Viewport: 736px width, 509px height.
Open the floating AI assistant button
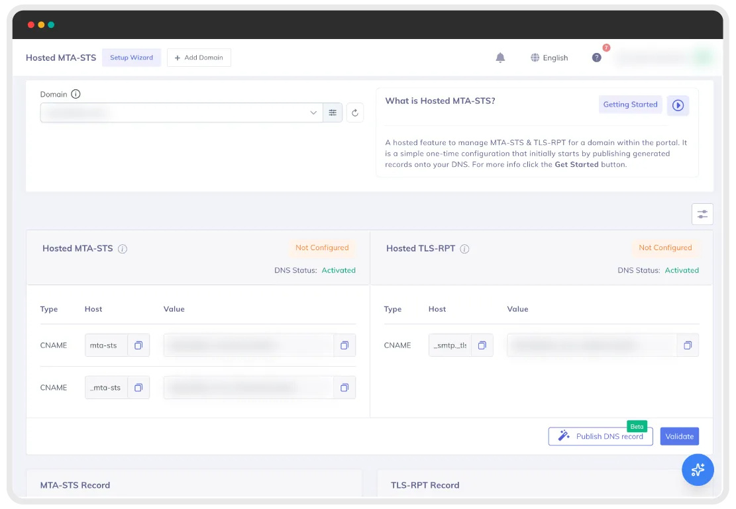coord(698,469)
